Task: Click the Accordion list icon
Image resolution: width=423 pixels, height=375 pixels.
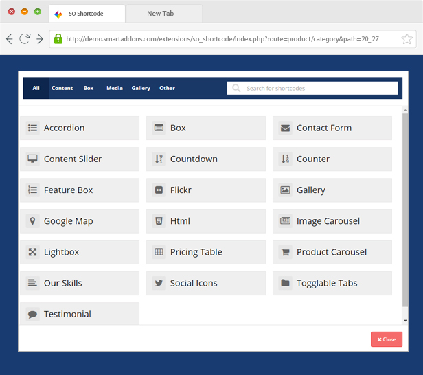Action: pyautogui.click(x=32, y=128)
